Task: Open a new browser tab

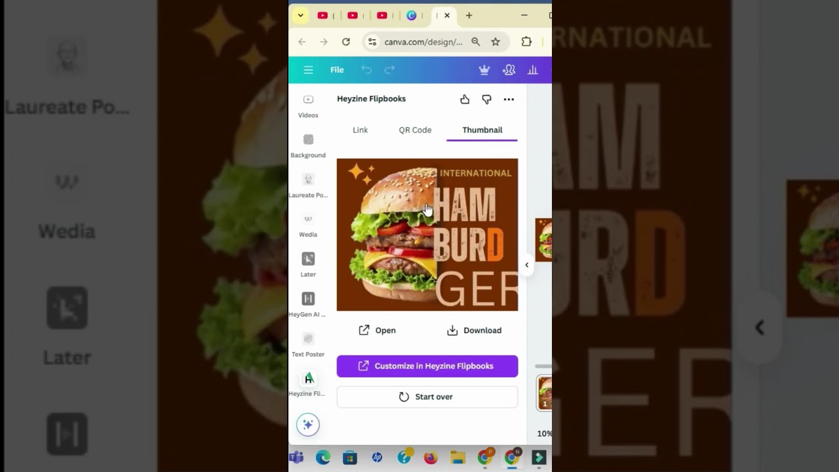Action: click(x=469, y=15)
